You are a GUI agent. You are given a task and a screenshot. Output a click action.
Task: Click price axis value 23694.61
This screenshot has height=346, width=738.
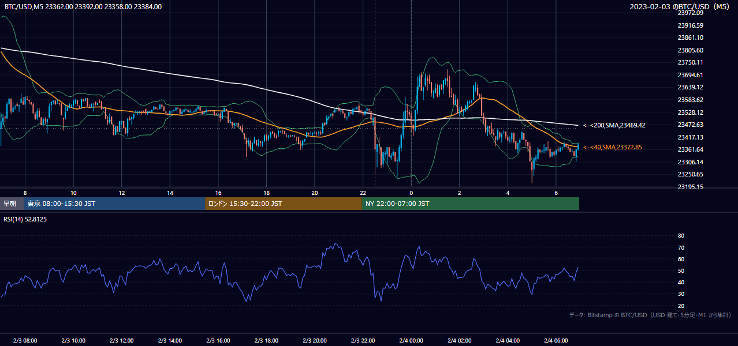pyautogui.click(x=690, y=75)
